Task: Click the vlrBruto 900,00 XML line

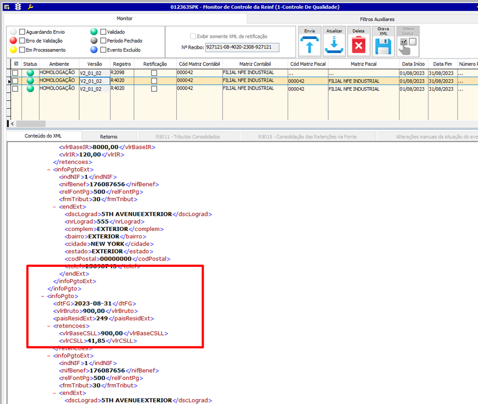Action: [95, 311]
